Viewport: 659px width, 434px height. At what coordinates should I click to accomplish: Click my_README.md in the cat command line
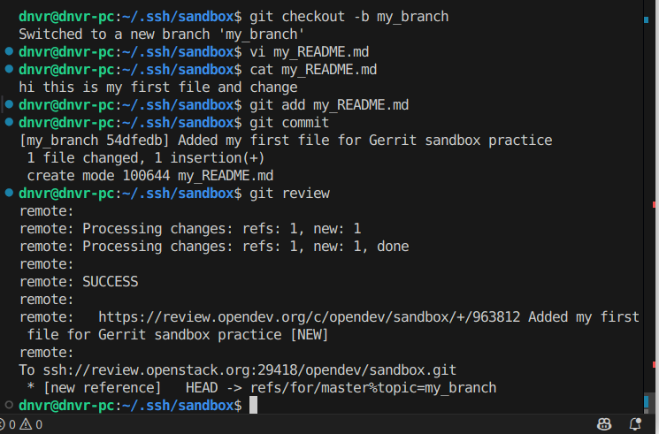tap(329, 70)
